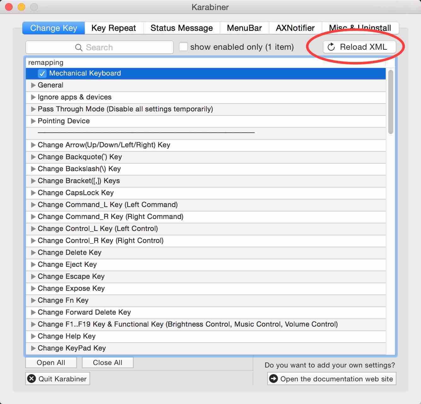Expand Change Bracket Keys row
Viewport: 421px width, 404px height.
click(33, 181)
